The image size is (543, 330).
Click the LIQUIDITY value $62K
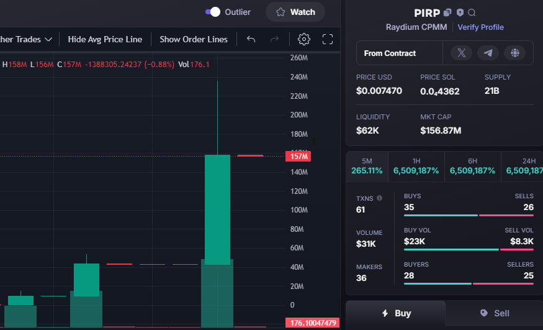(367, 131)
